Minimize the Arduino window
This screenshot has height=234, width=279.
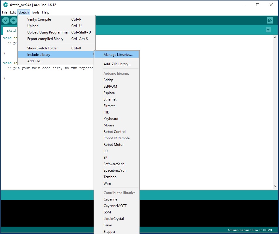pyautogui.click(x=244, y=5)
